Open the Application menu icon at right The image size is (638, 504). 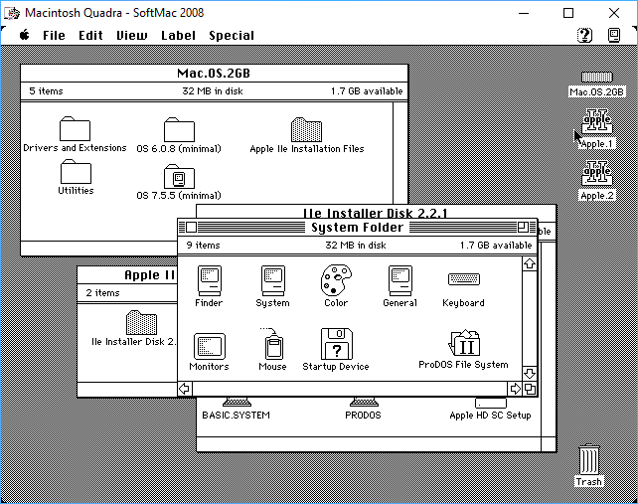tap(614, 36)
